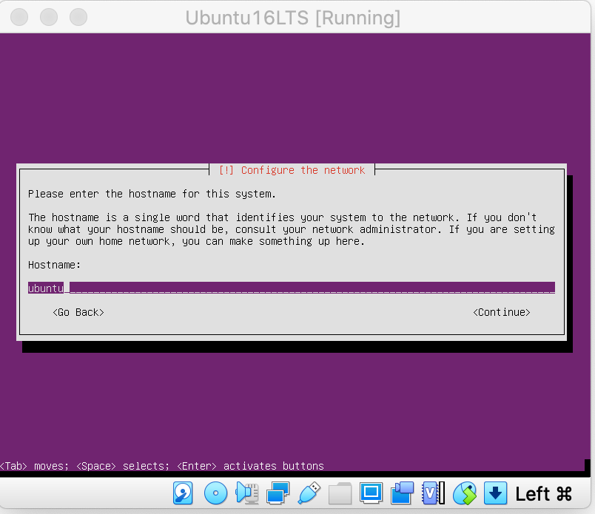Click the Left ⌘ host key label
Image resolution: width=595 pixels, height=514 pixels.
(544, 493)
